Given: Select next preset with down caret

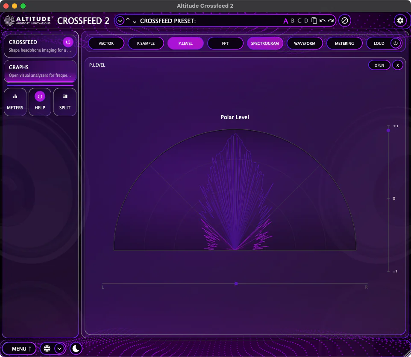Looking at the screenshot, I should [135, 22].
